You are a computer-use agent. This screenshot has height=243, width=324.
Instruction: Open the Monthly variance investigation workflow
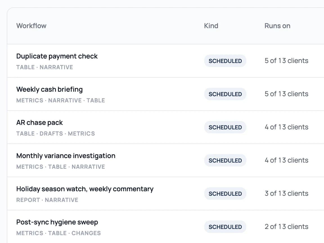[66, 156]
